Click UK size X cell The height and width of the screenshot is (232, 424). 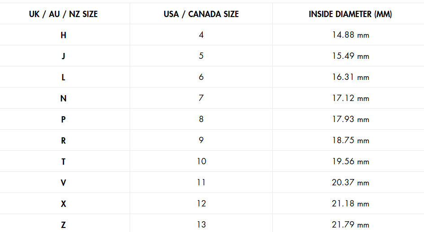pos(63,204)
